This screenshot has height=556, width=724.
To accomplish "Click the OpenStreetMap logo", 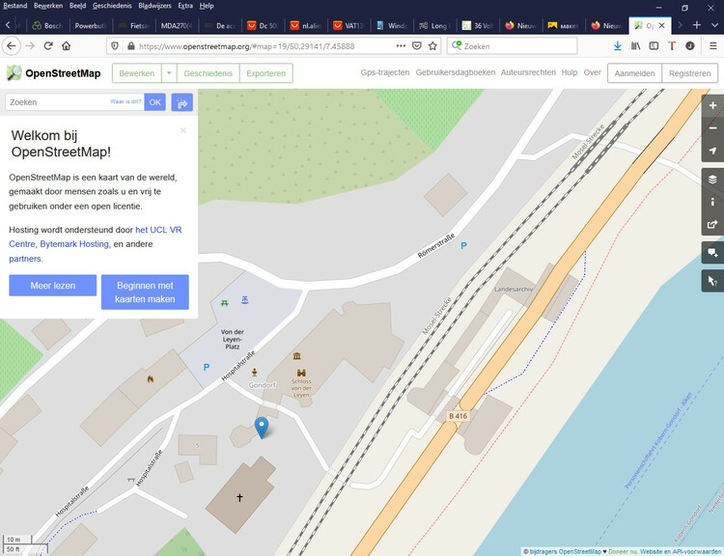I will (x=53, y=73).
